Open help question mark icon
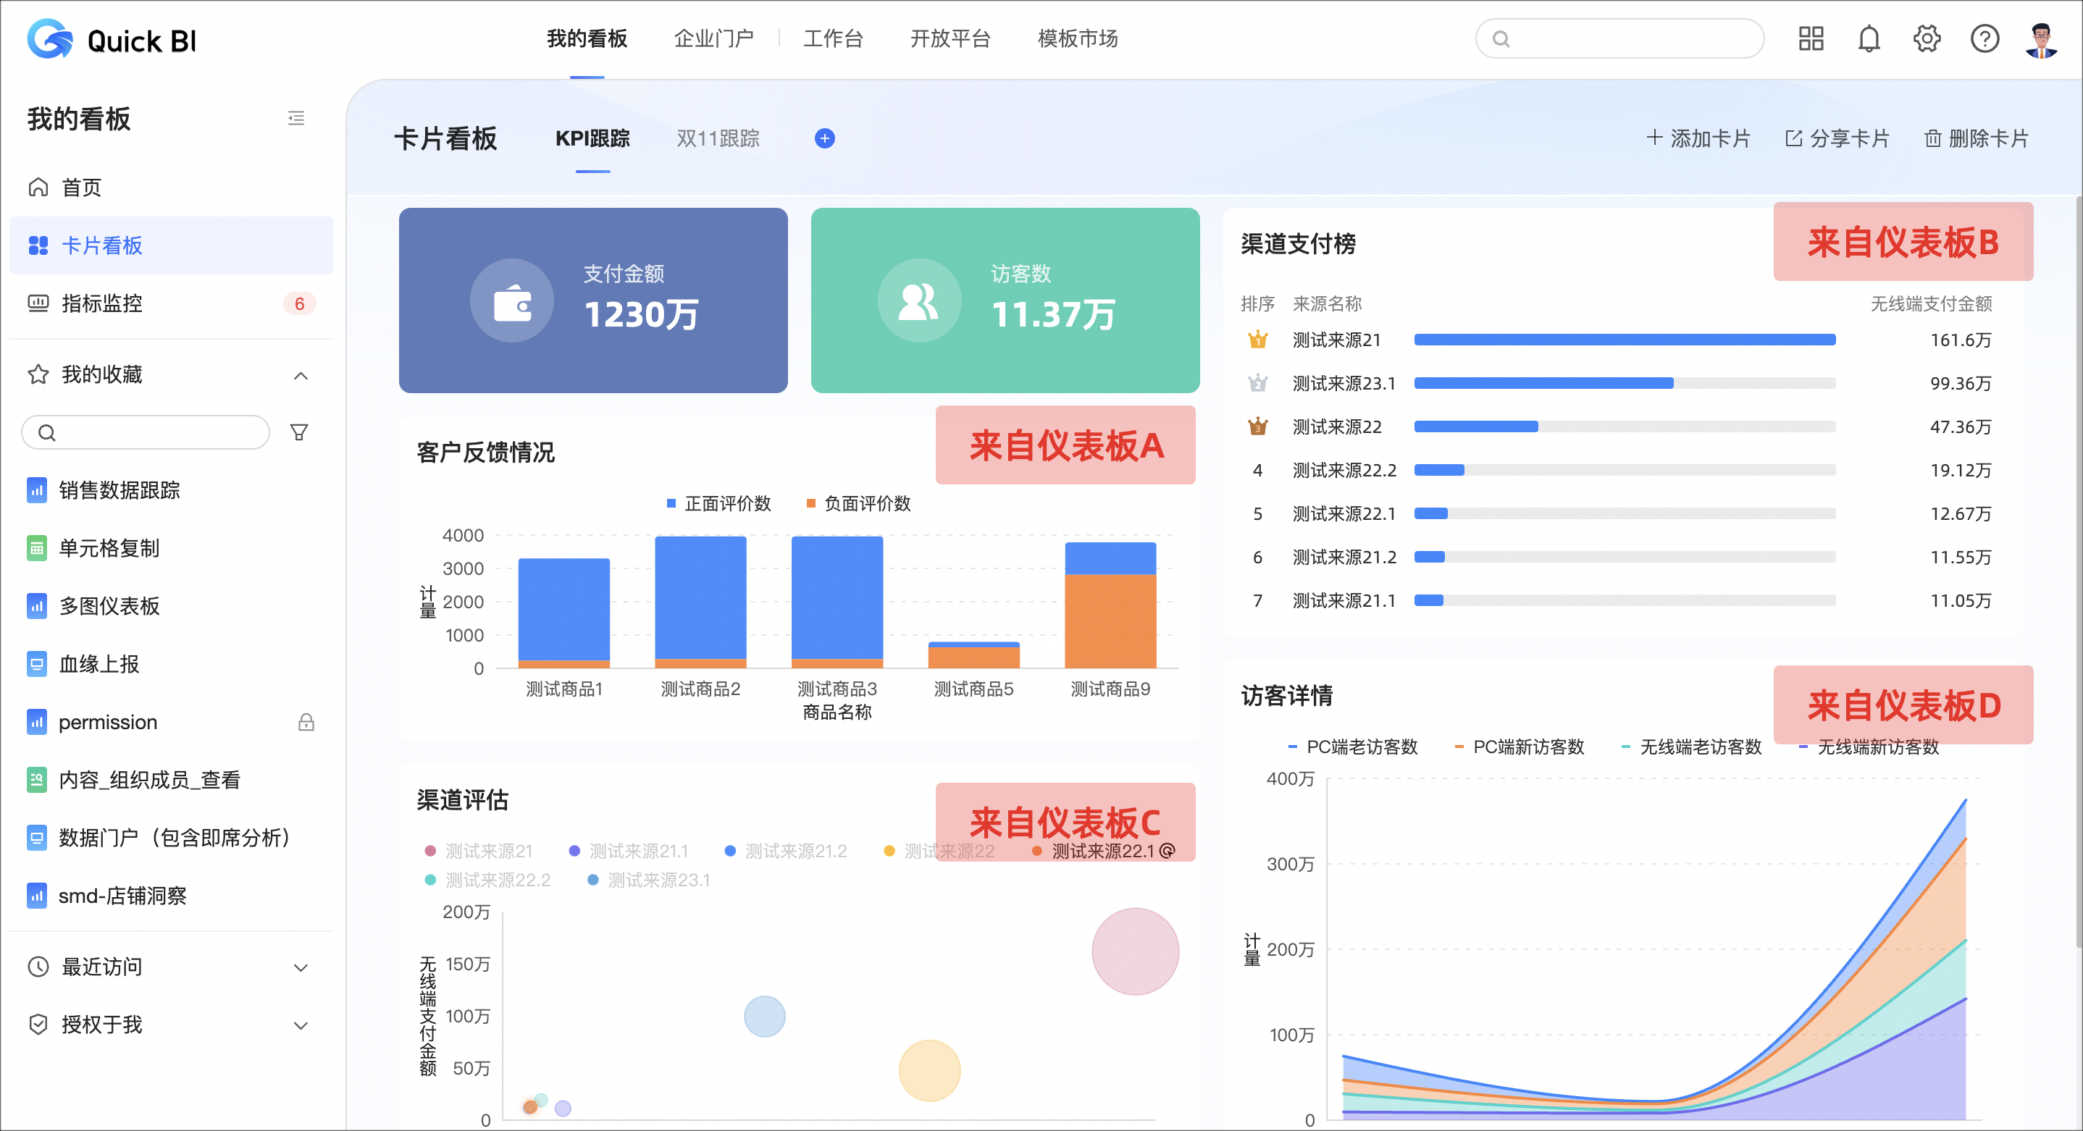The height and width of the screenshot is (1131, 2083). coord(1984,38)
